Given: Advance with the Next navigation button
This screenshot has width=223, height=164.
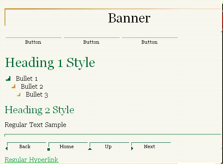Looking at the screenshot, I should click(x=150, y=147).
